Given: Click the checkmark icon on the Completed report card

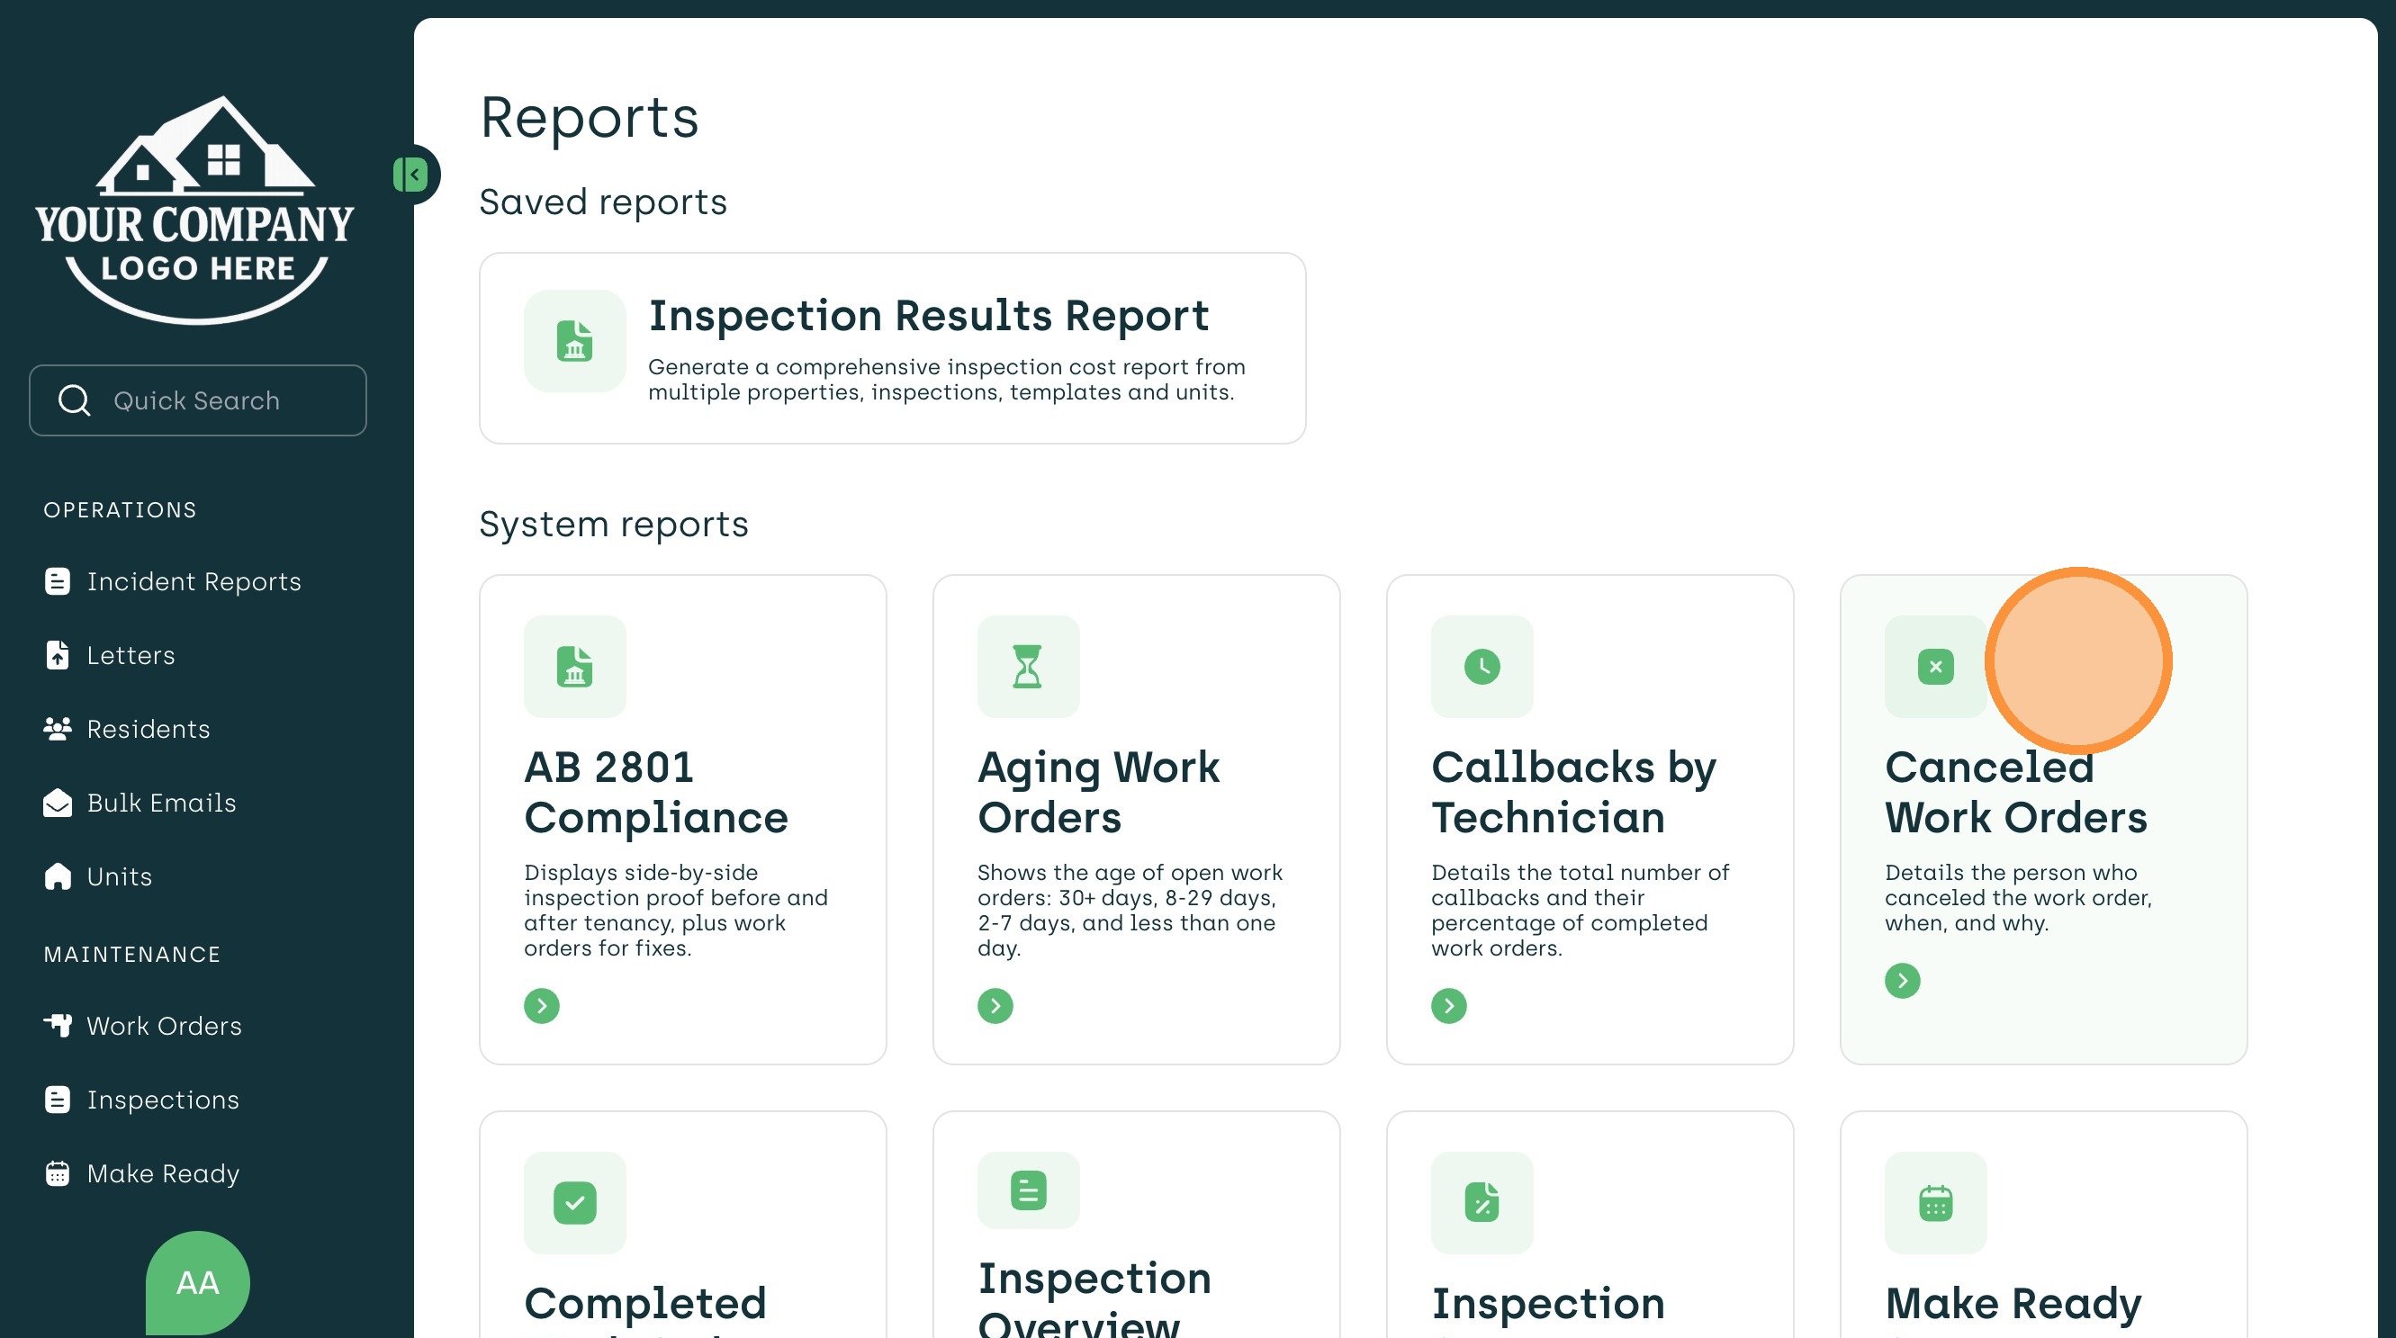Looking at the screenshot, I should pyautogui.click(x=574, y=1201).
